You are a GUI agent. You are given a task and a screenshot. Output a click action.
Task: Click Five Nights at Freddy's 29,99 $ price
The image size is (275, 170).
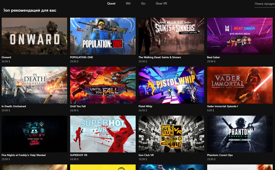[6, 159]
